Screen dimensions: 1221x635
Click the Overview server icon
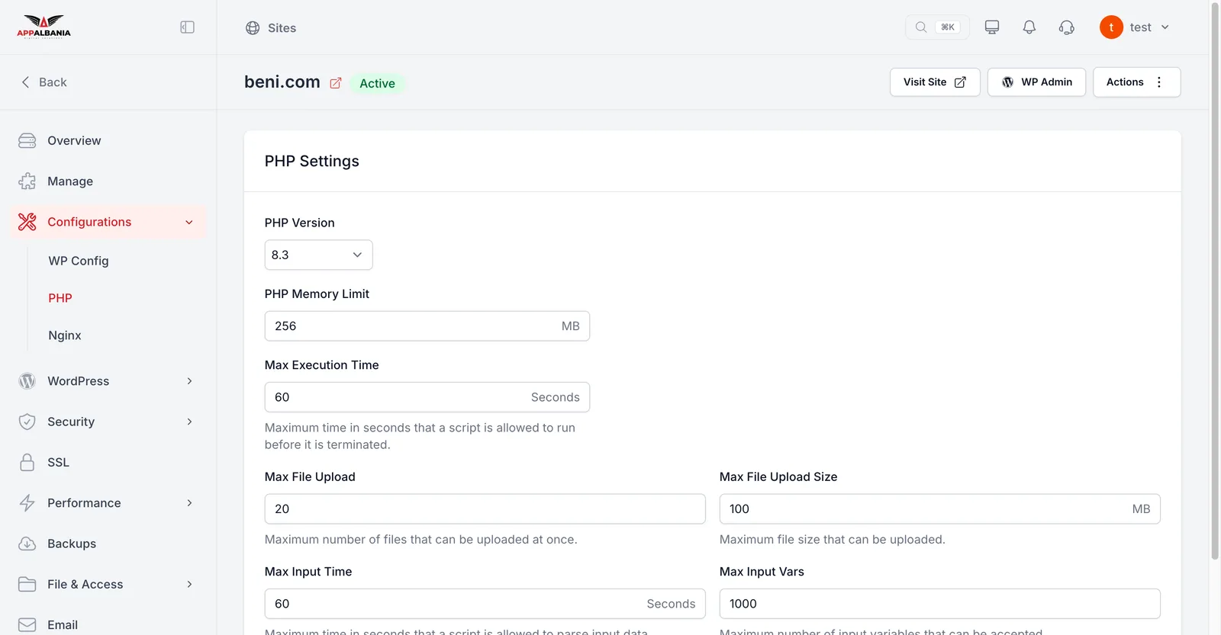point(27,141)
